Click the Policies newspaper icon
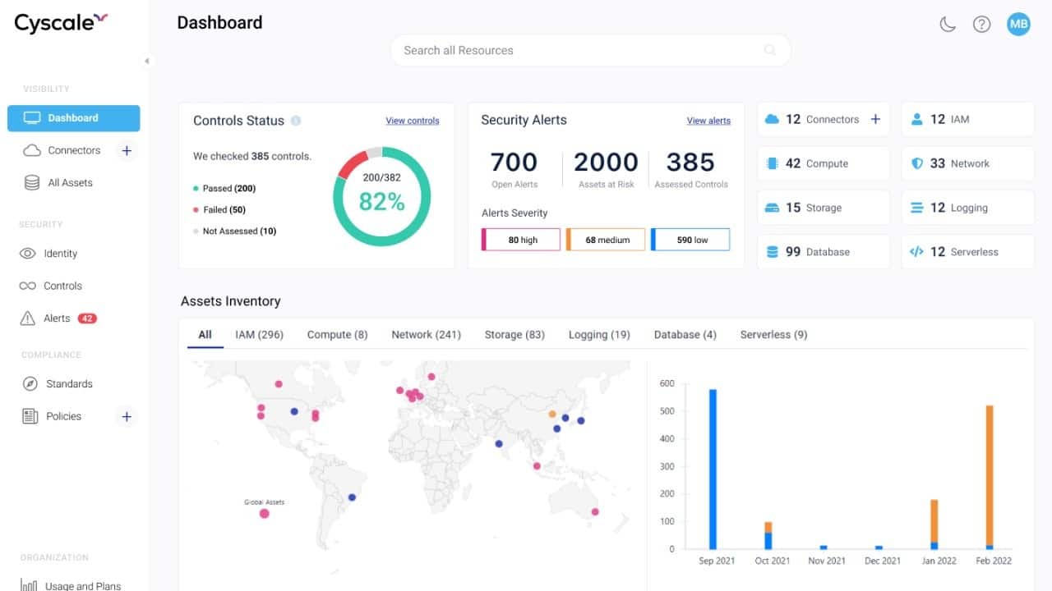Viewport: 1052px width, 591px height. click(30, 416)
